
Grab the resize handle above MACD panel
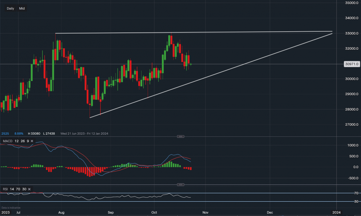(181, 136)
